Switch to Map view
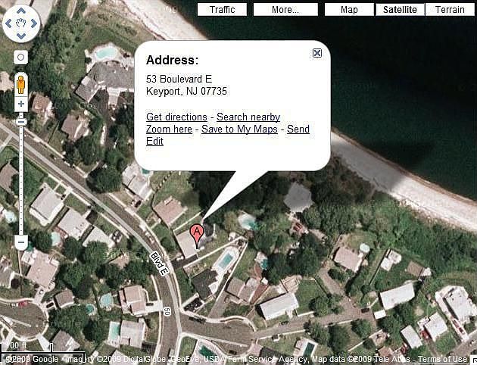477x365 pixels. (349, 10)
